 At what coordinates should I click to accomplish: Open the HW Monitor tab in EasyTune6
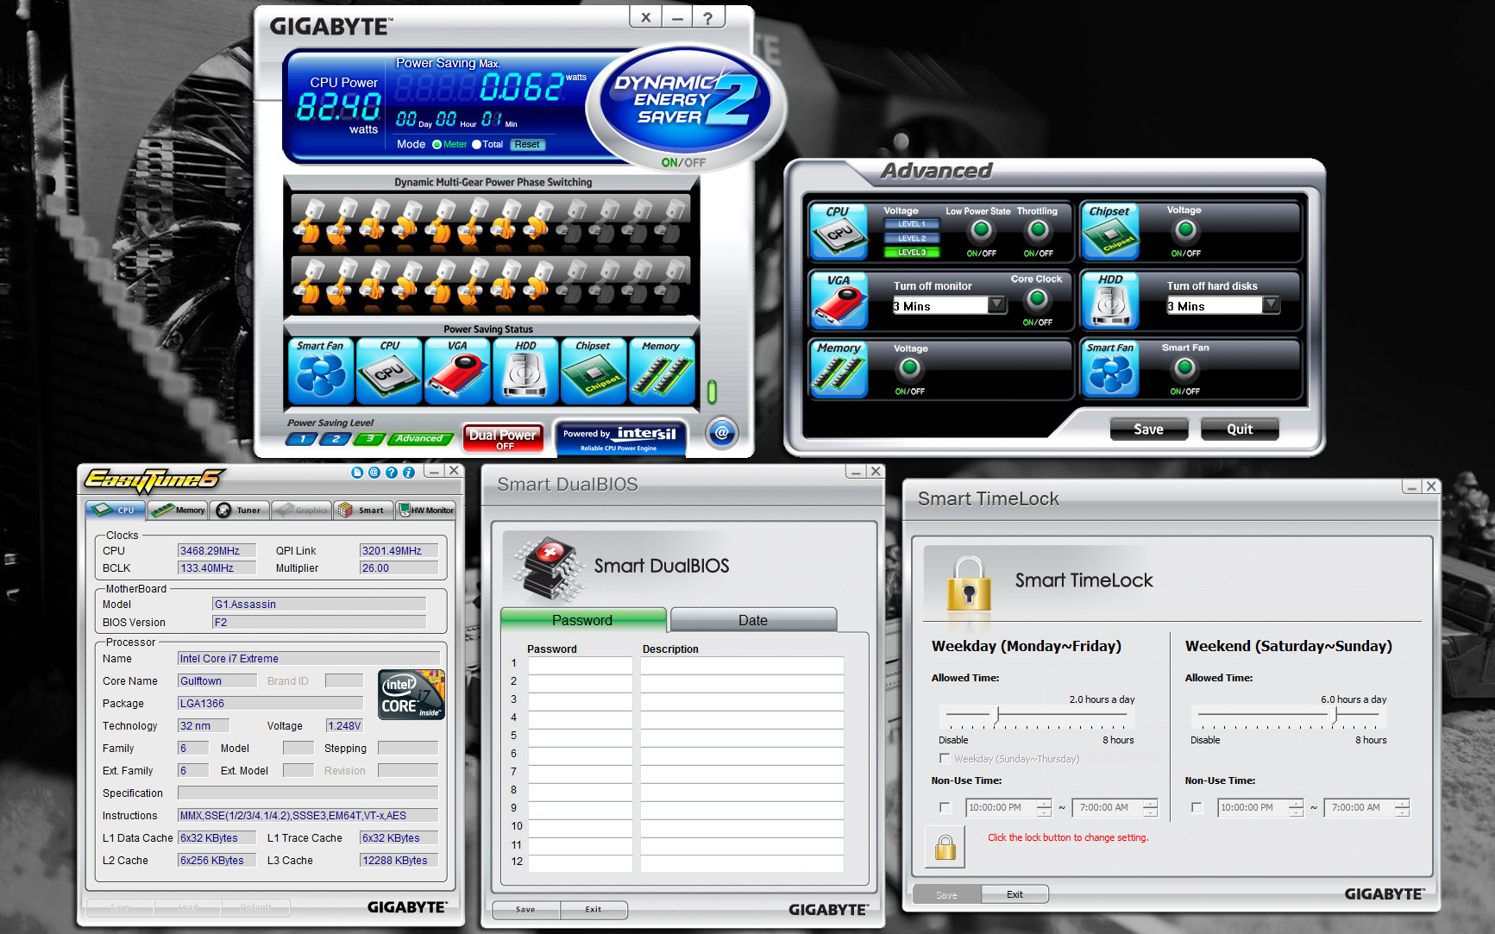point(426,510)
